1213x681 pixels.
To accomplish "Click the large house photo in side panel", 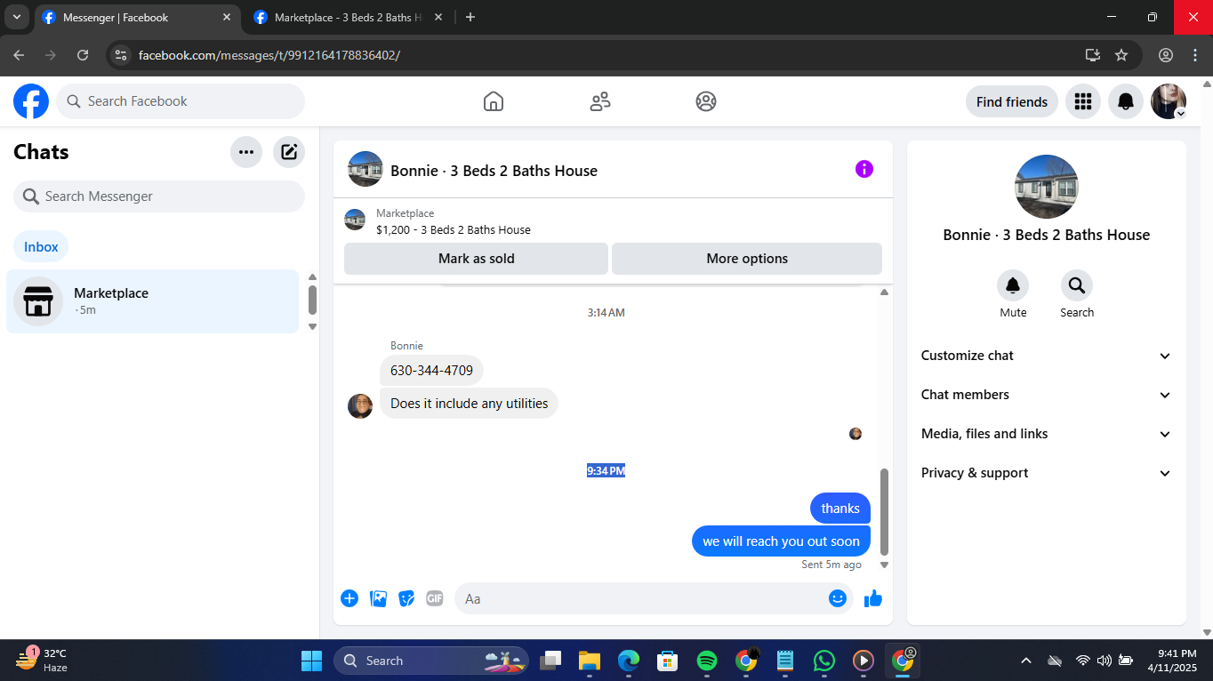I will (1047, 187).
